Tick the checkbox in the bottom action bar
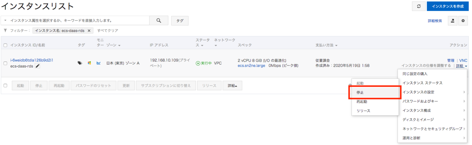472x145 pixels. click(x=6, y=85)
